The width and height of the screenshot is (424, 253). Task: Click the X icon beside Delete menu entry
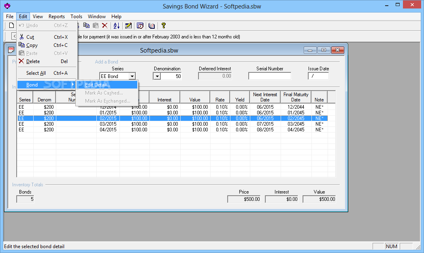[x=21, y=61]
